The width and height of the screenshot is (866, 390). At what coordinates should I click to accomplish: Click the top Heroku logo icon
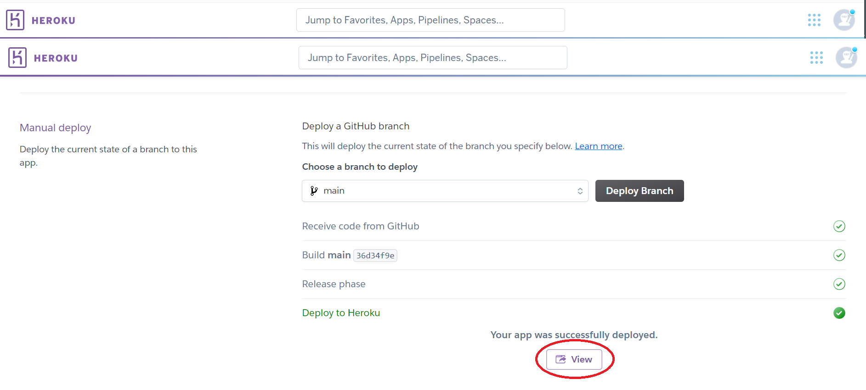coord(15,20)
